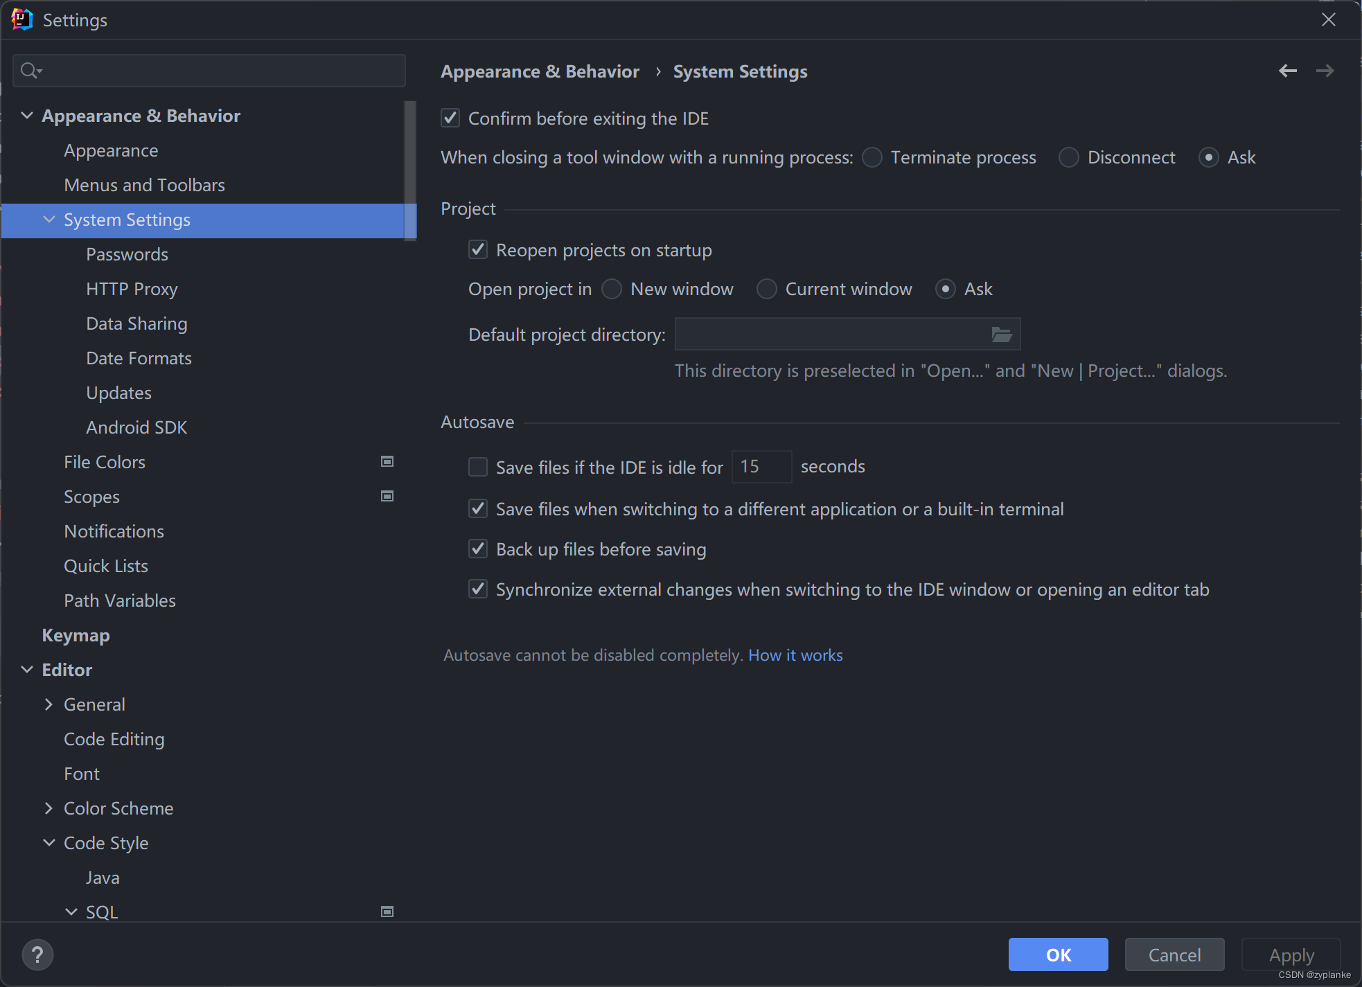Click the panel icon next to Scopes
This screenshot has height=987, width=1362.
click(387, 496)
